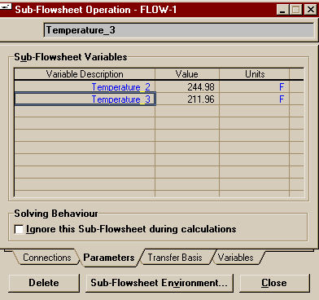Select the F units cell for Temperature_2
Image resolution: width=319 pixels, height=300 pixels.
point(254,87)
